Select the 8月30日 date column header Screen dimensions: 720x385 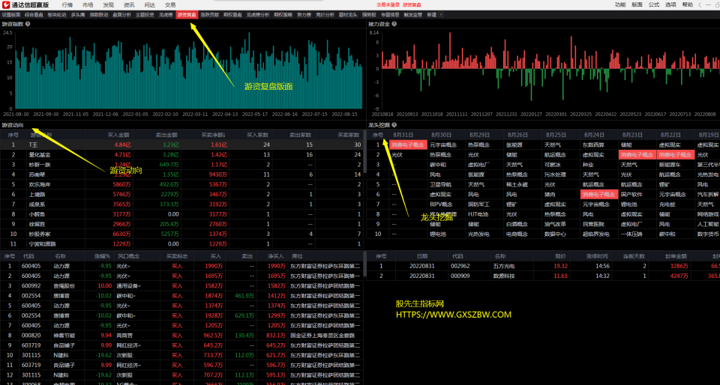(x=442, y=136)
